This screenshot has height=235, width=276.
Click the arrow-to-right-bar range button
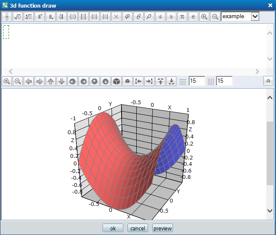[149, 81]
